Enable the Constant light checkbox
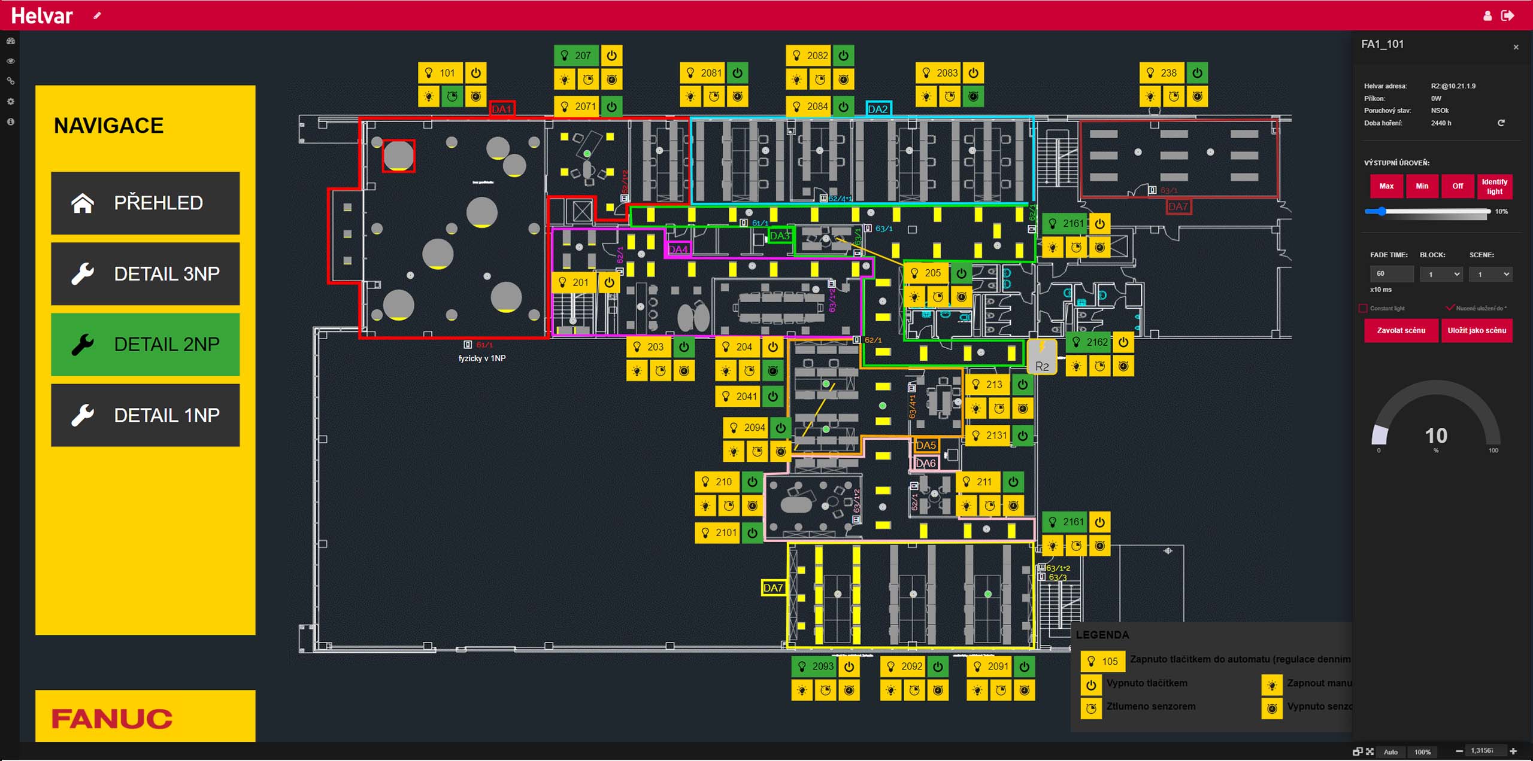 1364,308
